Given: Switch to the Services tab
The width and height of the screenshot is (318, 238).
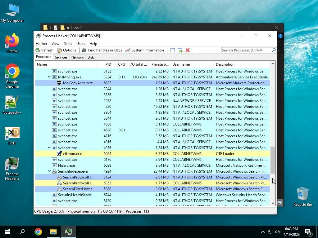Looking at the screenshot, I should 61,57.
